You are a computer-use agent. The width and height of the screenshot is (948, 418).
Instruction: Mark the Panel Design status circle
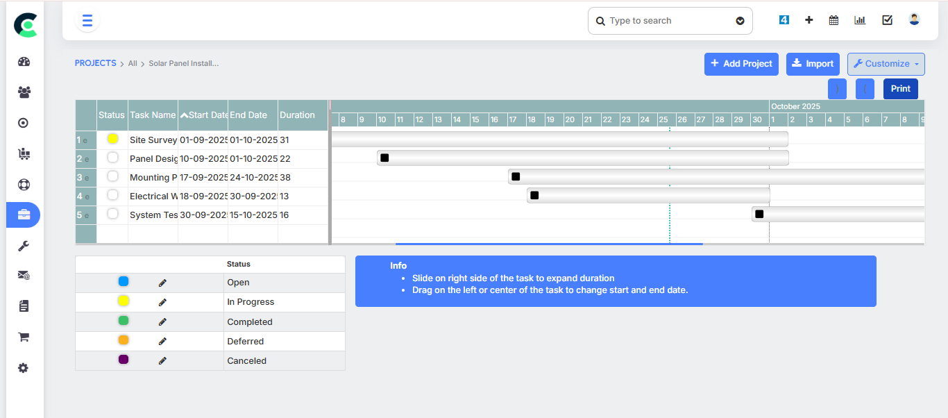pyautogui.click(x=112, y=158)
